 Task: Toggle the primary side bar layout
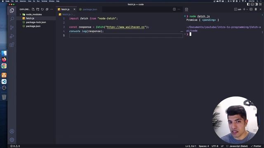pyautogui.click(x=248, y=5)
